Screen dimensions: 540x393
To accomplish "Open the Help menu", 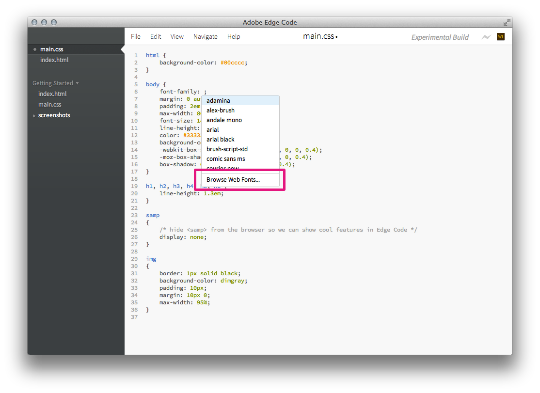I will click(234, 36).
